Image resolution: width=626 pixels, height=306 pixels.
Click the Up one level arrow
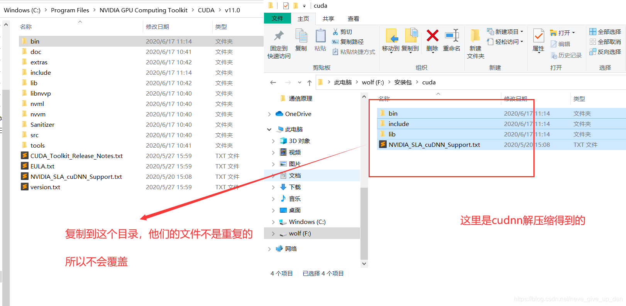[x=310, y=82]
